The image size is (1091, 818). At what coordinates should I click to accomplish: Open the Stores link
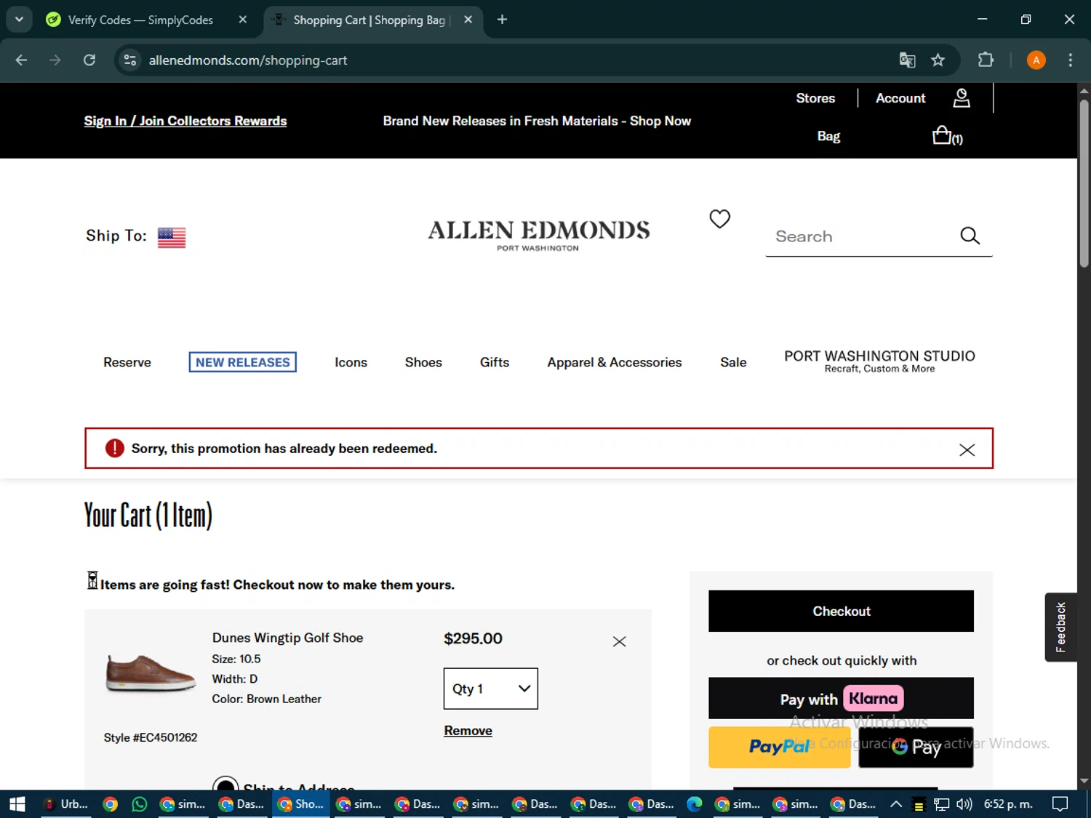coord(815,98)
